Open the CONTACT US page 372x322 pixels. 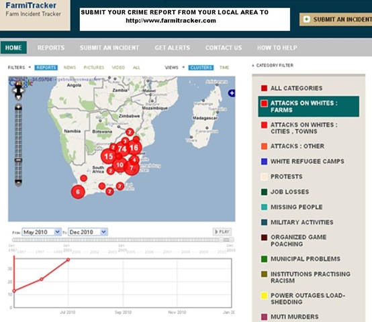tap(224, 48)
